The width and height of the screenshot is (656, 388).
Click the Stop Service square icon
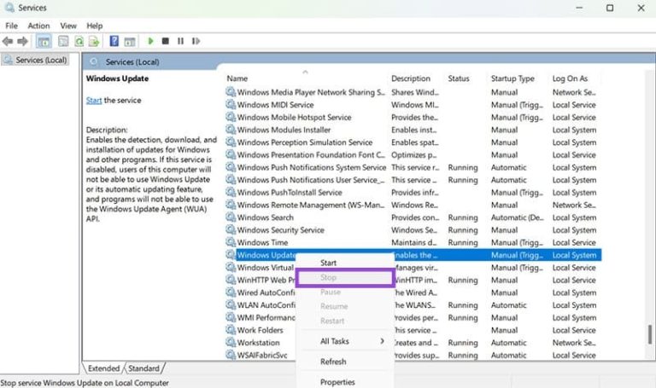(x=166, y=41)
